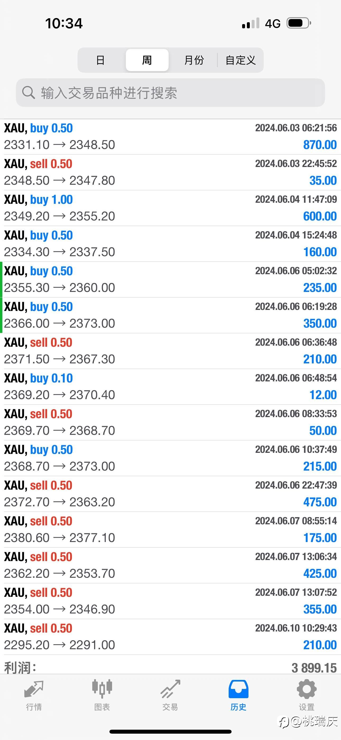Viewport: 341px width, 740px height.
Task: Open the 交易 trade tab icon
Action: pos(170,689)
